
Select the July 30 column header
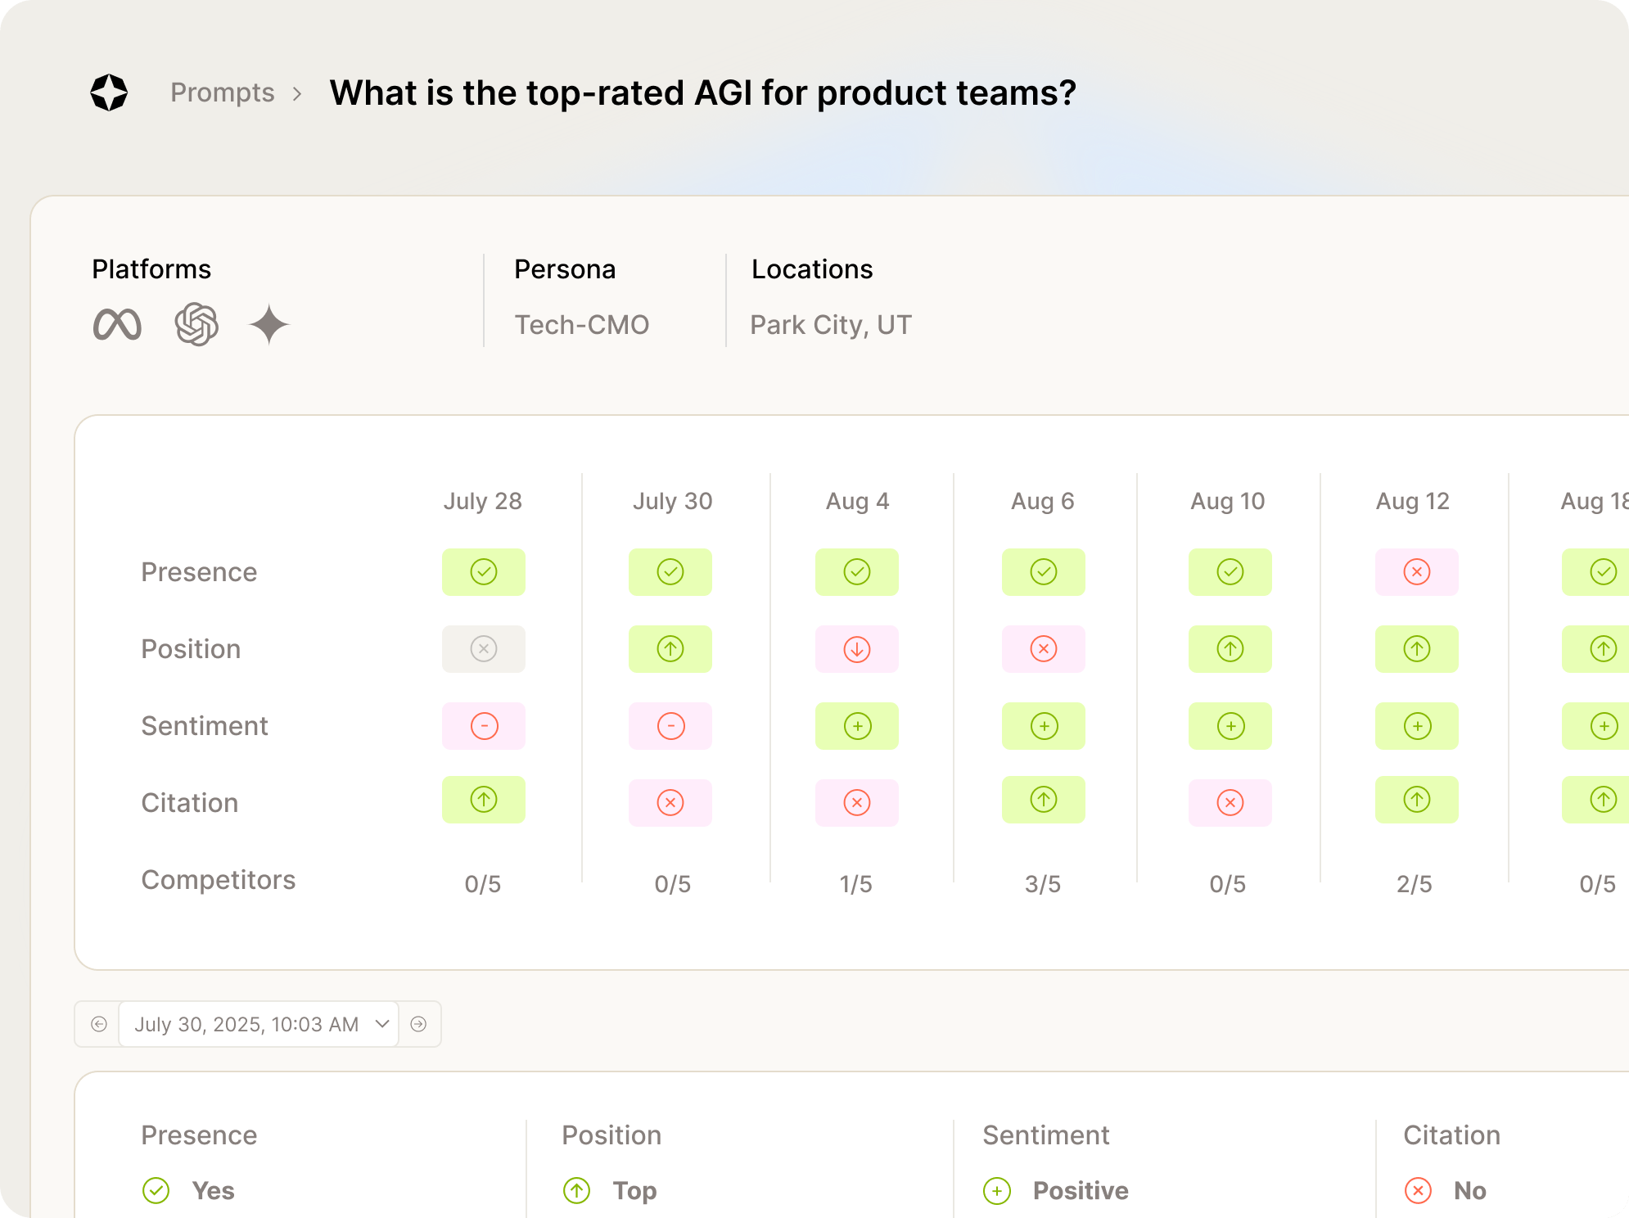tap(673, 501)
